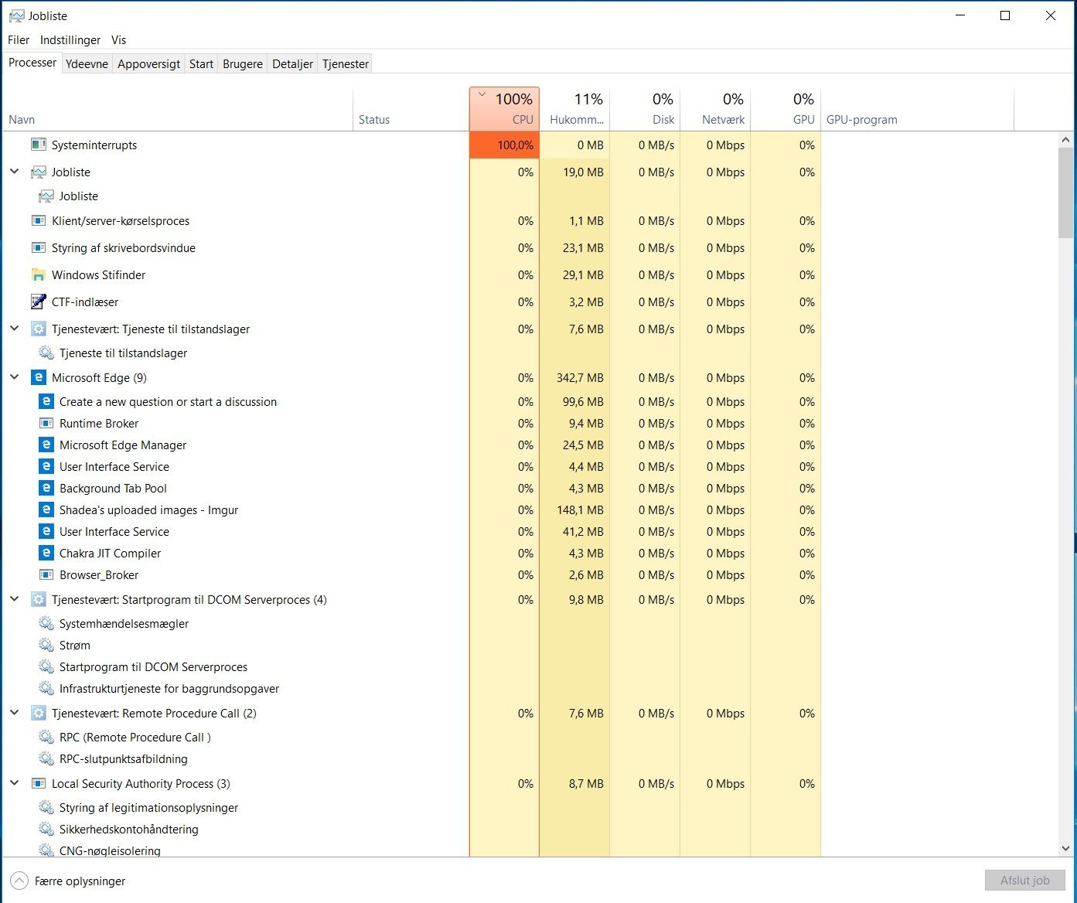The width and height of the screenshot is (1077, 903).
Task: Sort by the GPU-program column header
Action: click(x=917, y=109)
